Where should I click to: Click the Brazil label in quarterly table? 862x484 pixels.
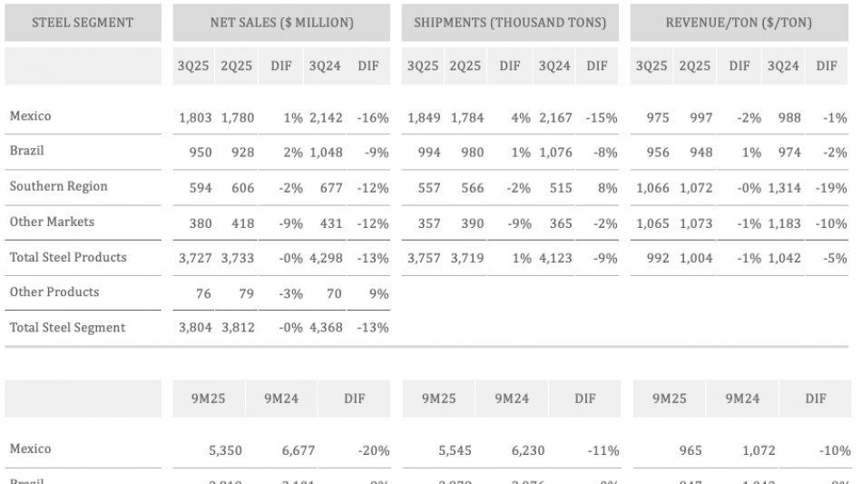(26, 151)
